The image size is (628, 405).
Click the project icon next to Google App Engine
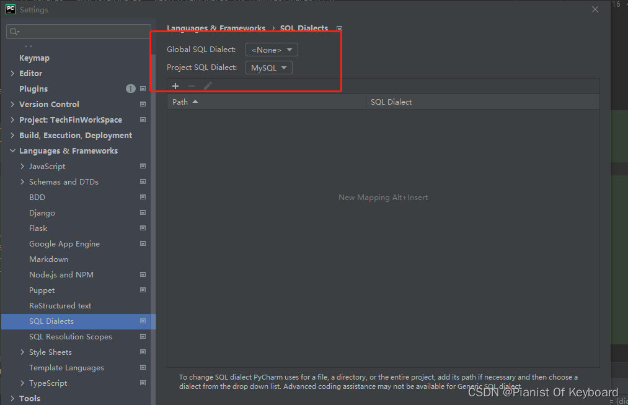(143, 243)
